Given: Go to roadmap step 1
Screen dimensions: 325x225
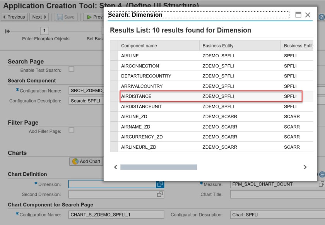Looking at the screenshot, I should (45, 31).
